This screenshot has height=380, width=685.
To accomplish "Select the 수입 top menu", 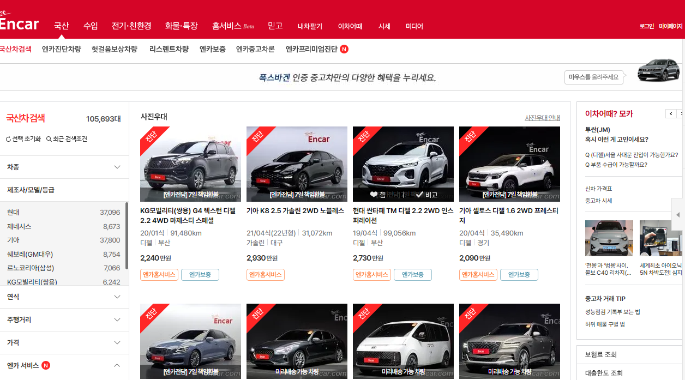I will (91, 26).
